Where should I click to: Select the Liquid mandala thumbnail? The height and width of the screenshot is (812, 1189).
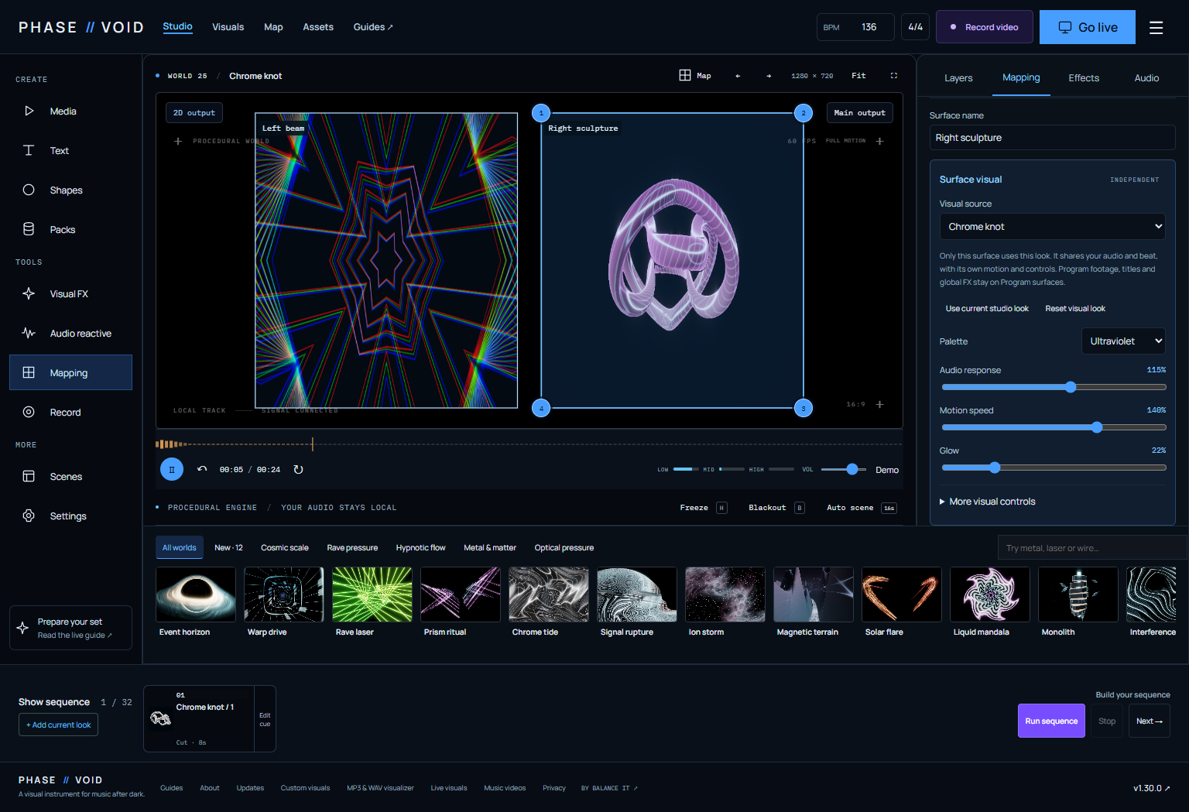(x=990, y=594)
